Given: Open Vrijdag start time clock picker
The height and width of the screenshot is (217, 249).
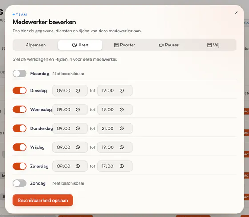Looking at the screenshot, I should pyautogui.click(x=78, y=147).
